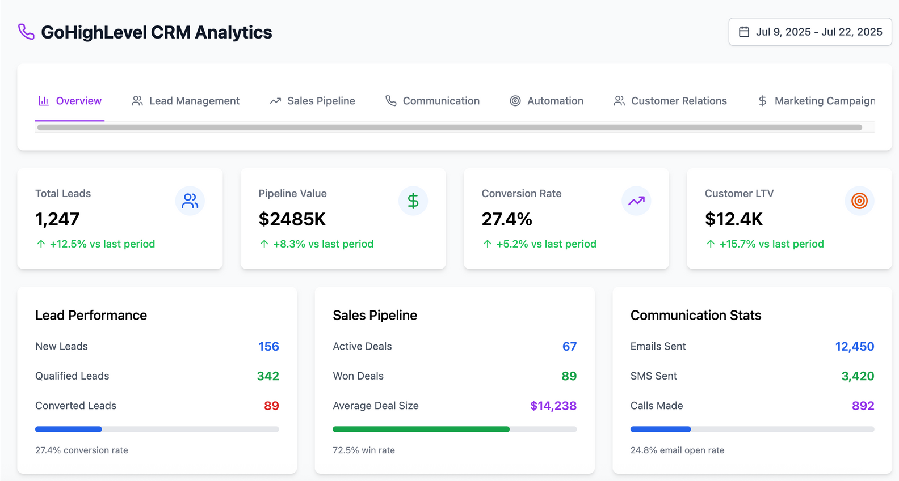Viewport: 899px width, 481px height.
Task: Click the SMS Sent value 3,420
Action: [x=858, y=376]
